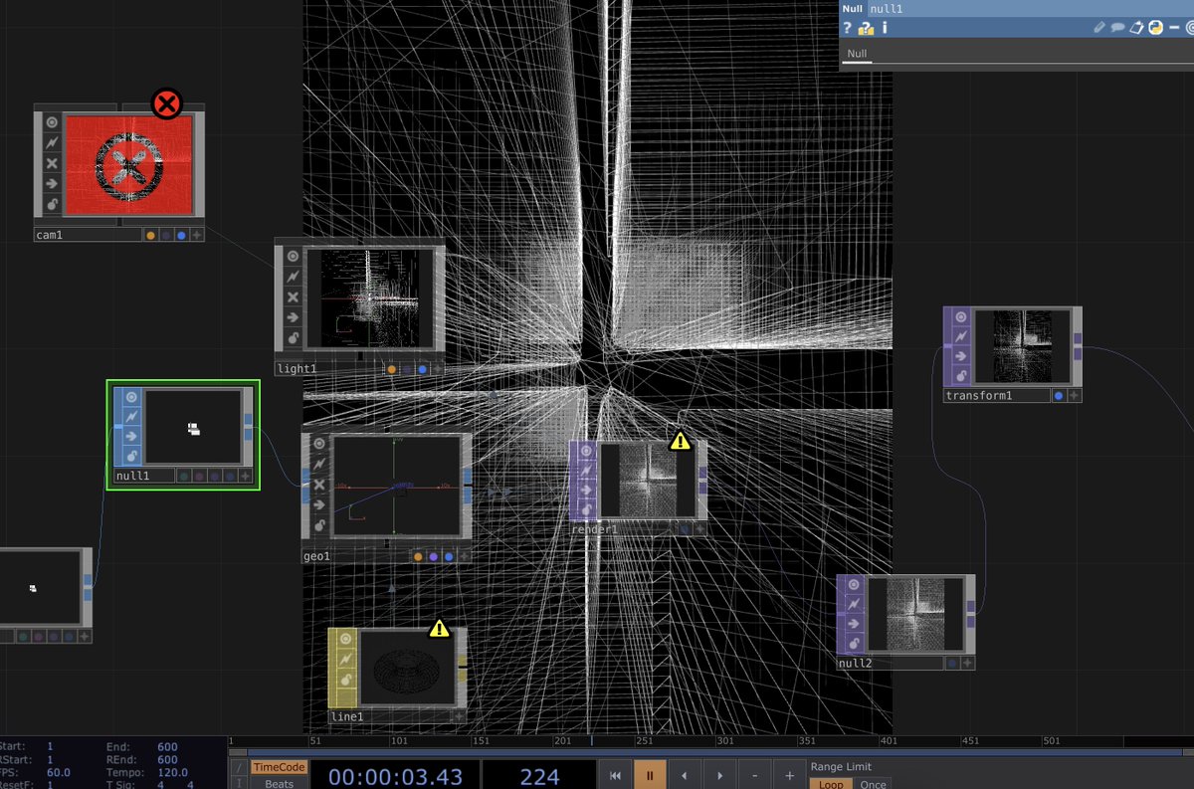
Task: Switch to the Null parameter page tab
Action: tap(857, 54)
